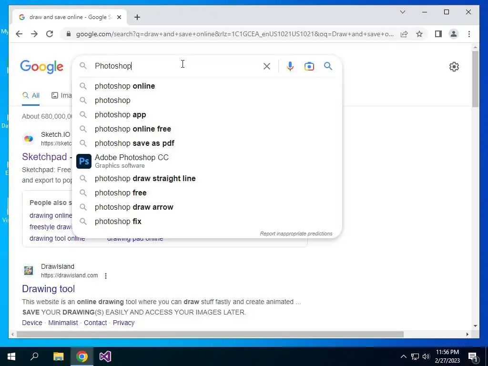Reload the current page
The height and width of the screenshot is (366, 488).
(50, 34)
